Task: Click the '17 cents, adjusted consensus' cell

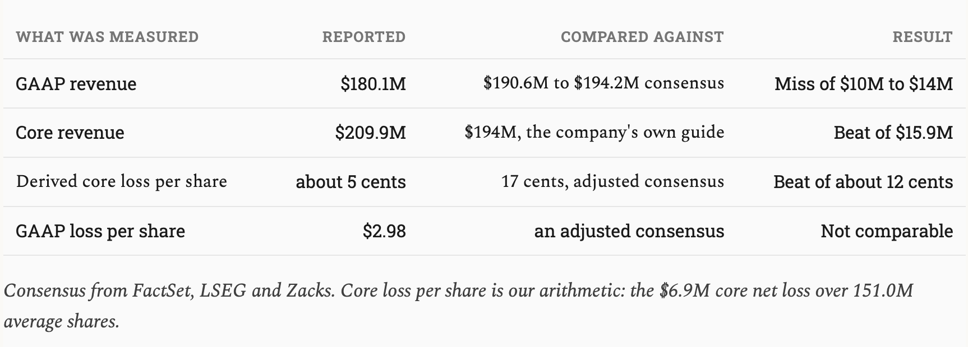Action: [613, 181]
